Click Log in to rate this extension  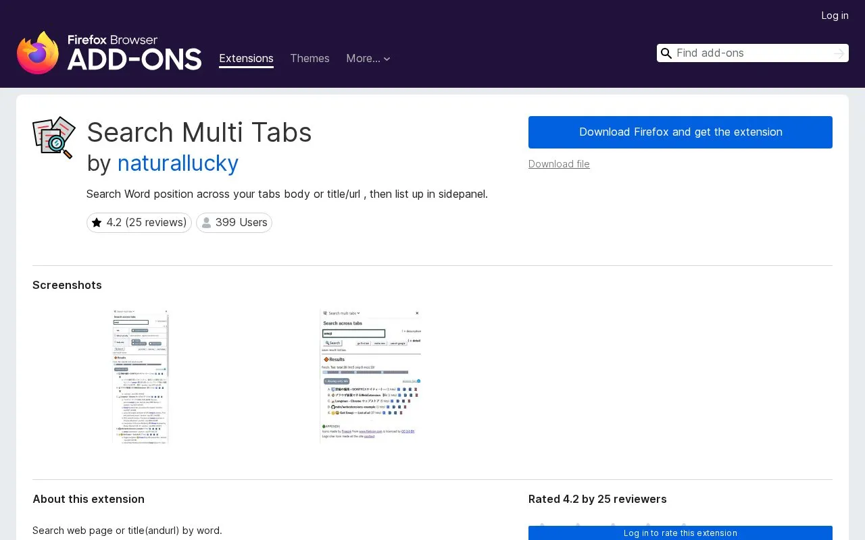[x=681, y=533]
